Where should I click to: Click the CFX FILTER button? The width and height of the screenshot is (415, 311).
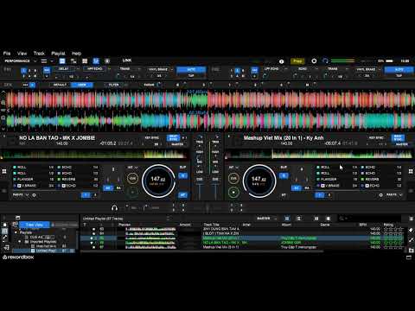(x=114, y=85)
